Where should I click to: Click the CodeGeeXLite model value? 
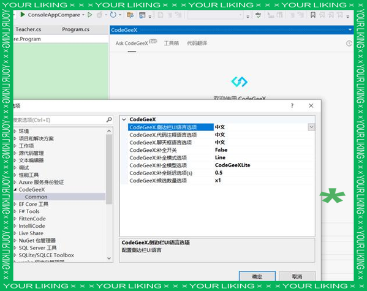point(232,165)
